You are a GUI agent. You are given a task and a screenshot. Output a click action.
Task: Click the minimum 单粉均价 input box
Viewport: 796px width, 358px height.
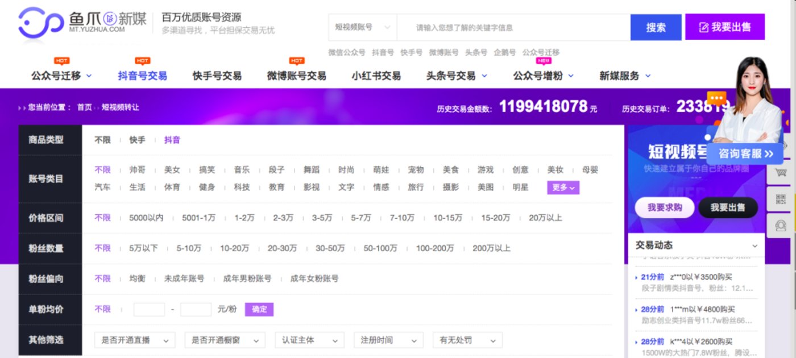pyautogui.click(x=149, y=310)
